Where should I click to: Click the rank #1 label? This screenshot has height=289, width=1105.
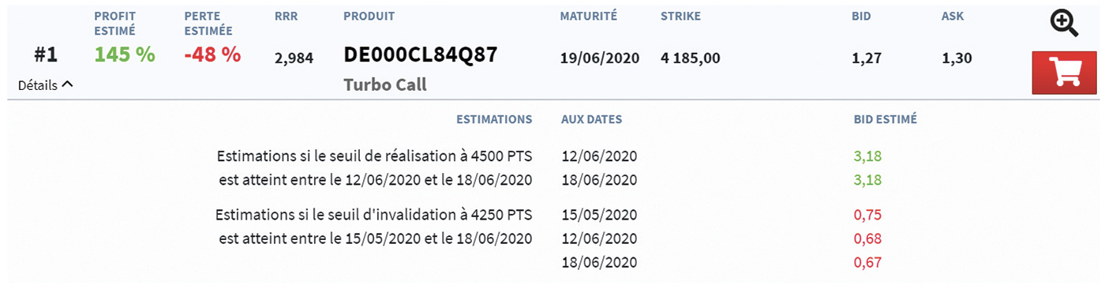pyautogui.click(x=46, y=56)
